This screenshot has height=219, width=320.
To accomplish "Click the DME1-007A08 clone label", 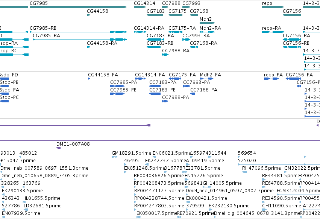I will click(x=73, y=144).
